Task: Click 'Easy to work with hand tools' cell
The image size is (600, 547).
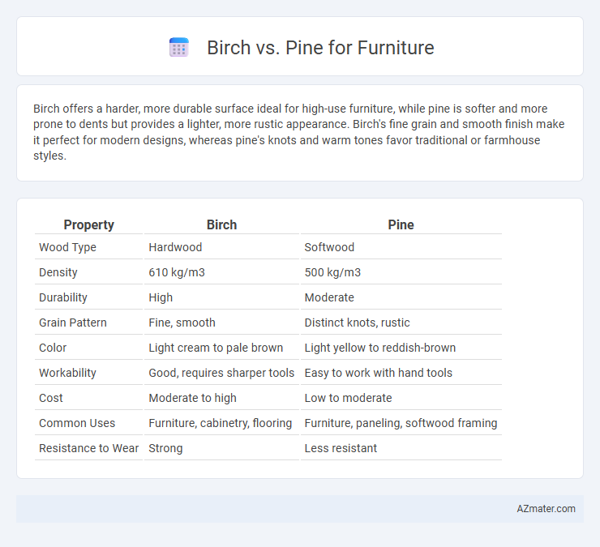Action: tap(379, 373)
